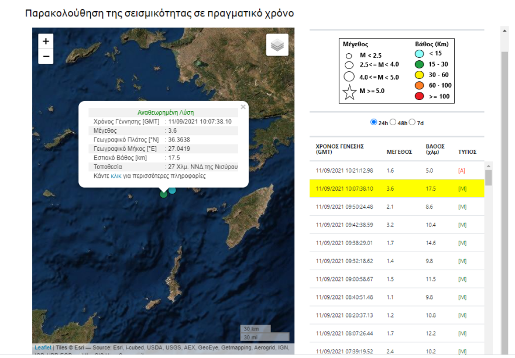The height and width of the screenshot is (358, 515).
Task: Click the red >= 100 km depth swatch
Action: point(419,96)
